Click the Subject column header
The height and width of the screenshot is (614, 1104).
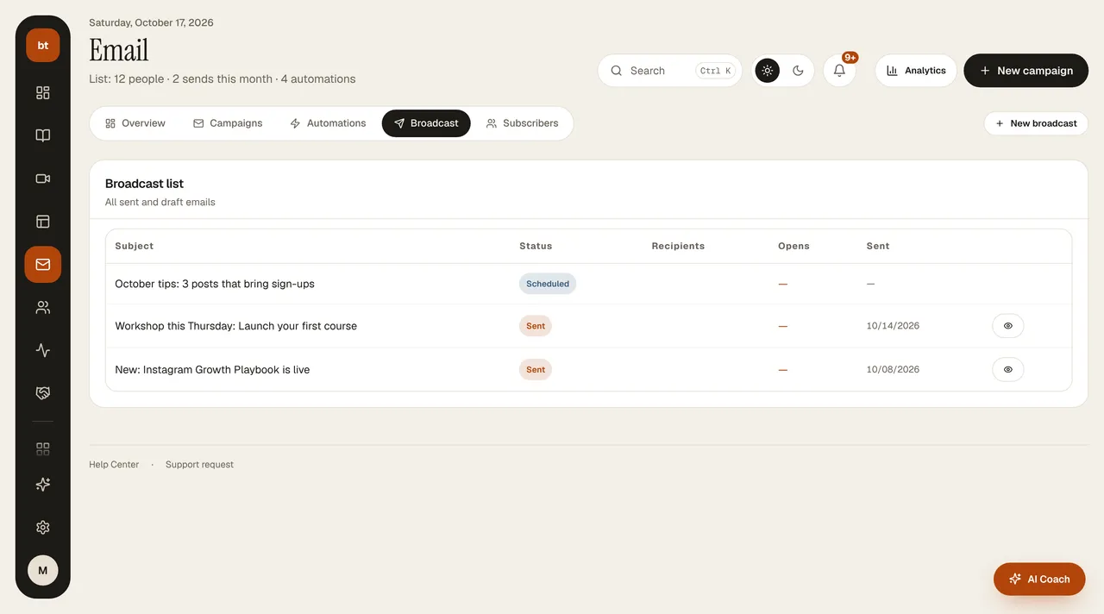(x=135, y=246)
